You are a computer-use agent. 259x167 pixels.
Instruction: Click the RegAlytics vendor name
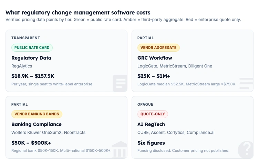click(22, 66)
